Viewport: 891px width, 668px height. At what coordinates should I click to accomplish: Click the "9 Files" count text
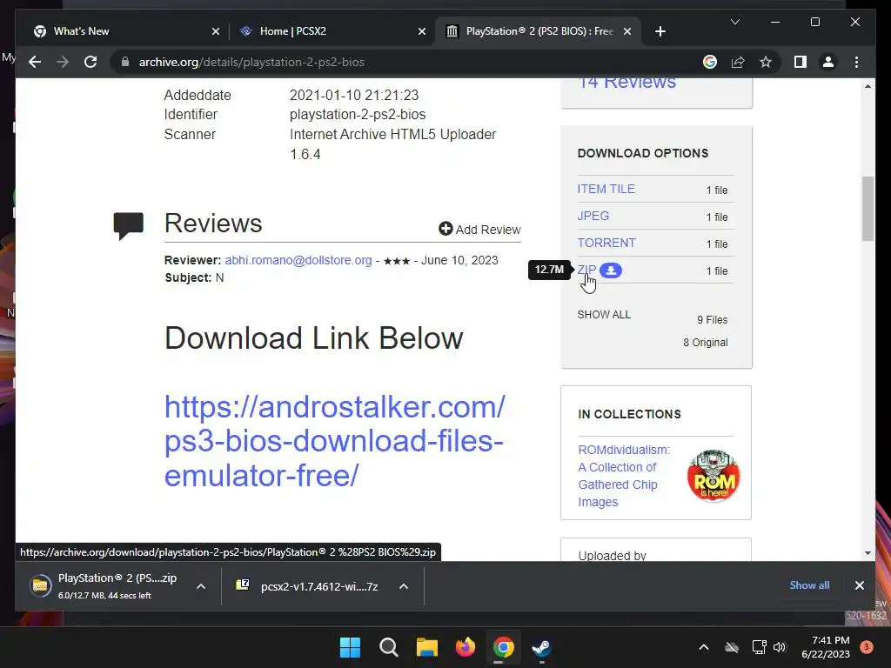click(x=712, y=320)
